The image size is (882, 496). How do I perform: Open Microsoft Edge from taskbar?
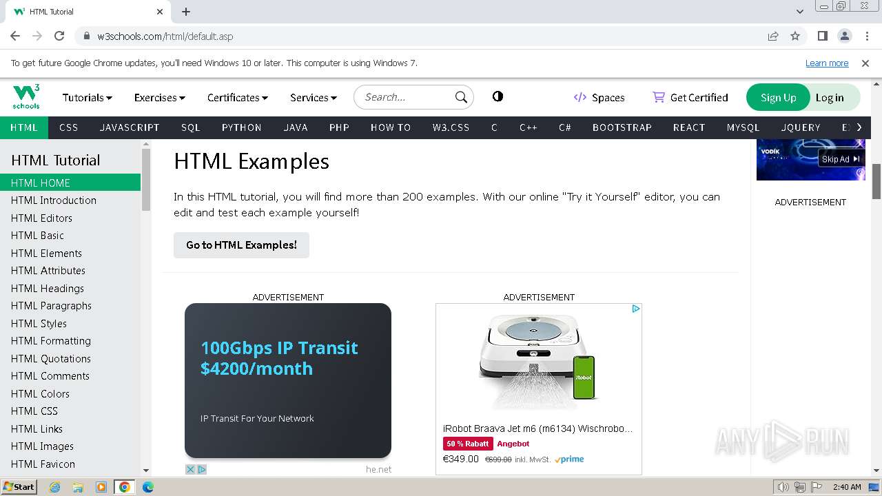click(147, 487)
